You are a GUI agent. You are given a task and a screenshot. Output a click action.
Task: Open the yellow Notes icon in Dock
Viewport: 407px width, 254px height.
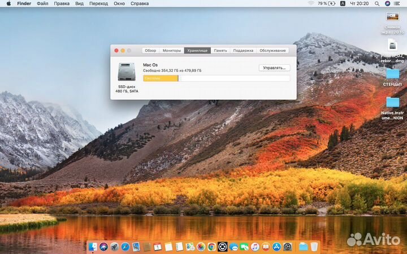click(168, 247)
